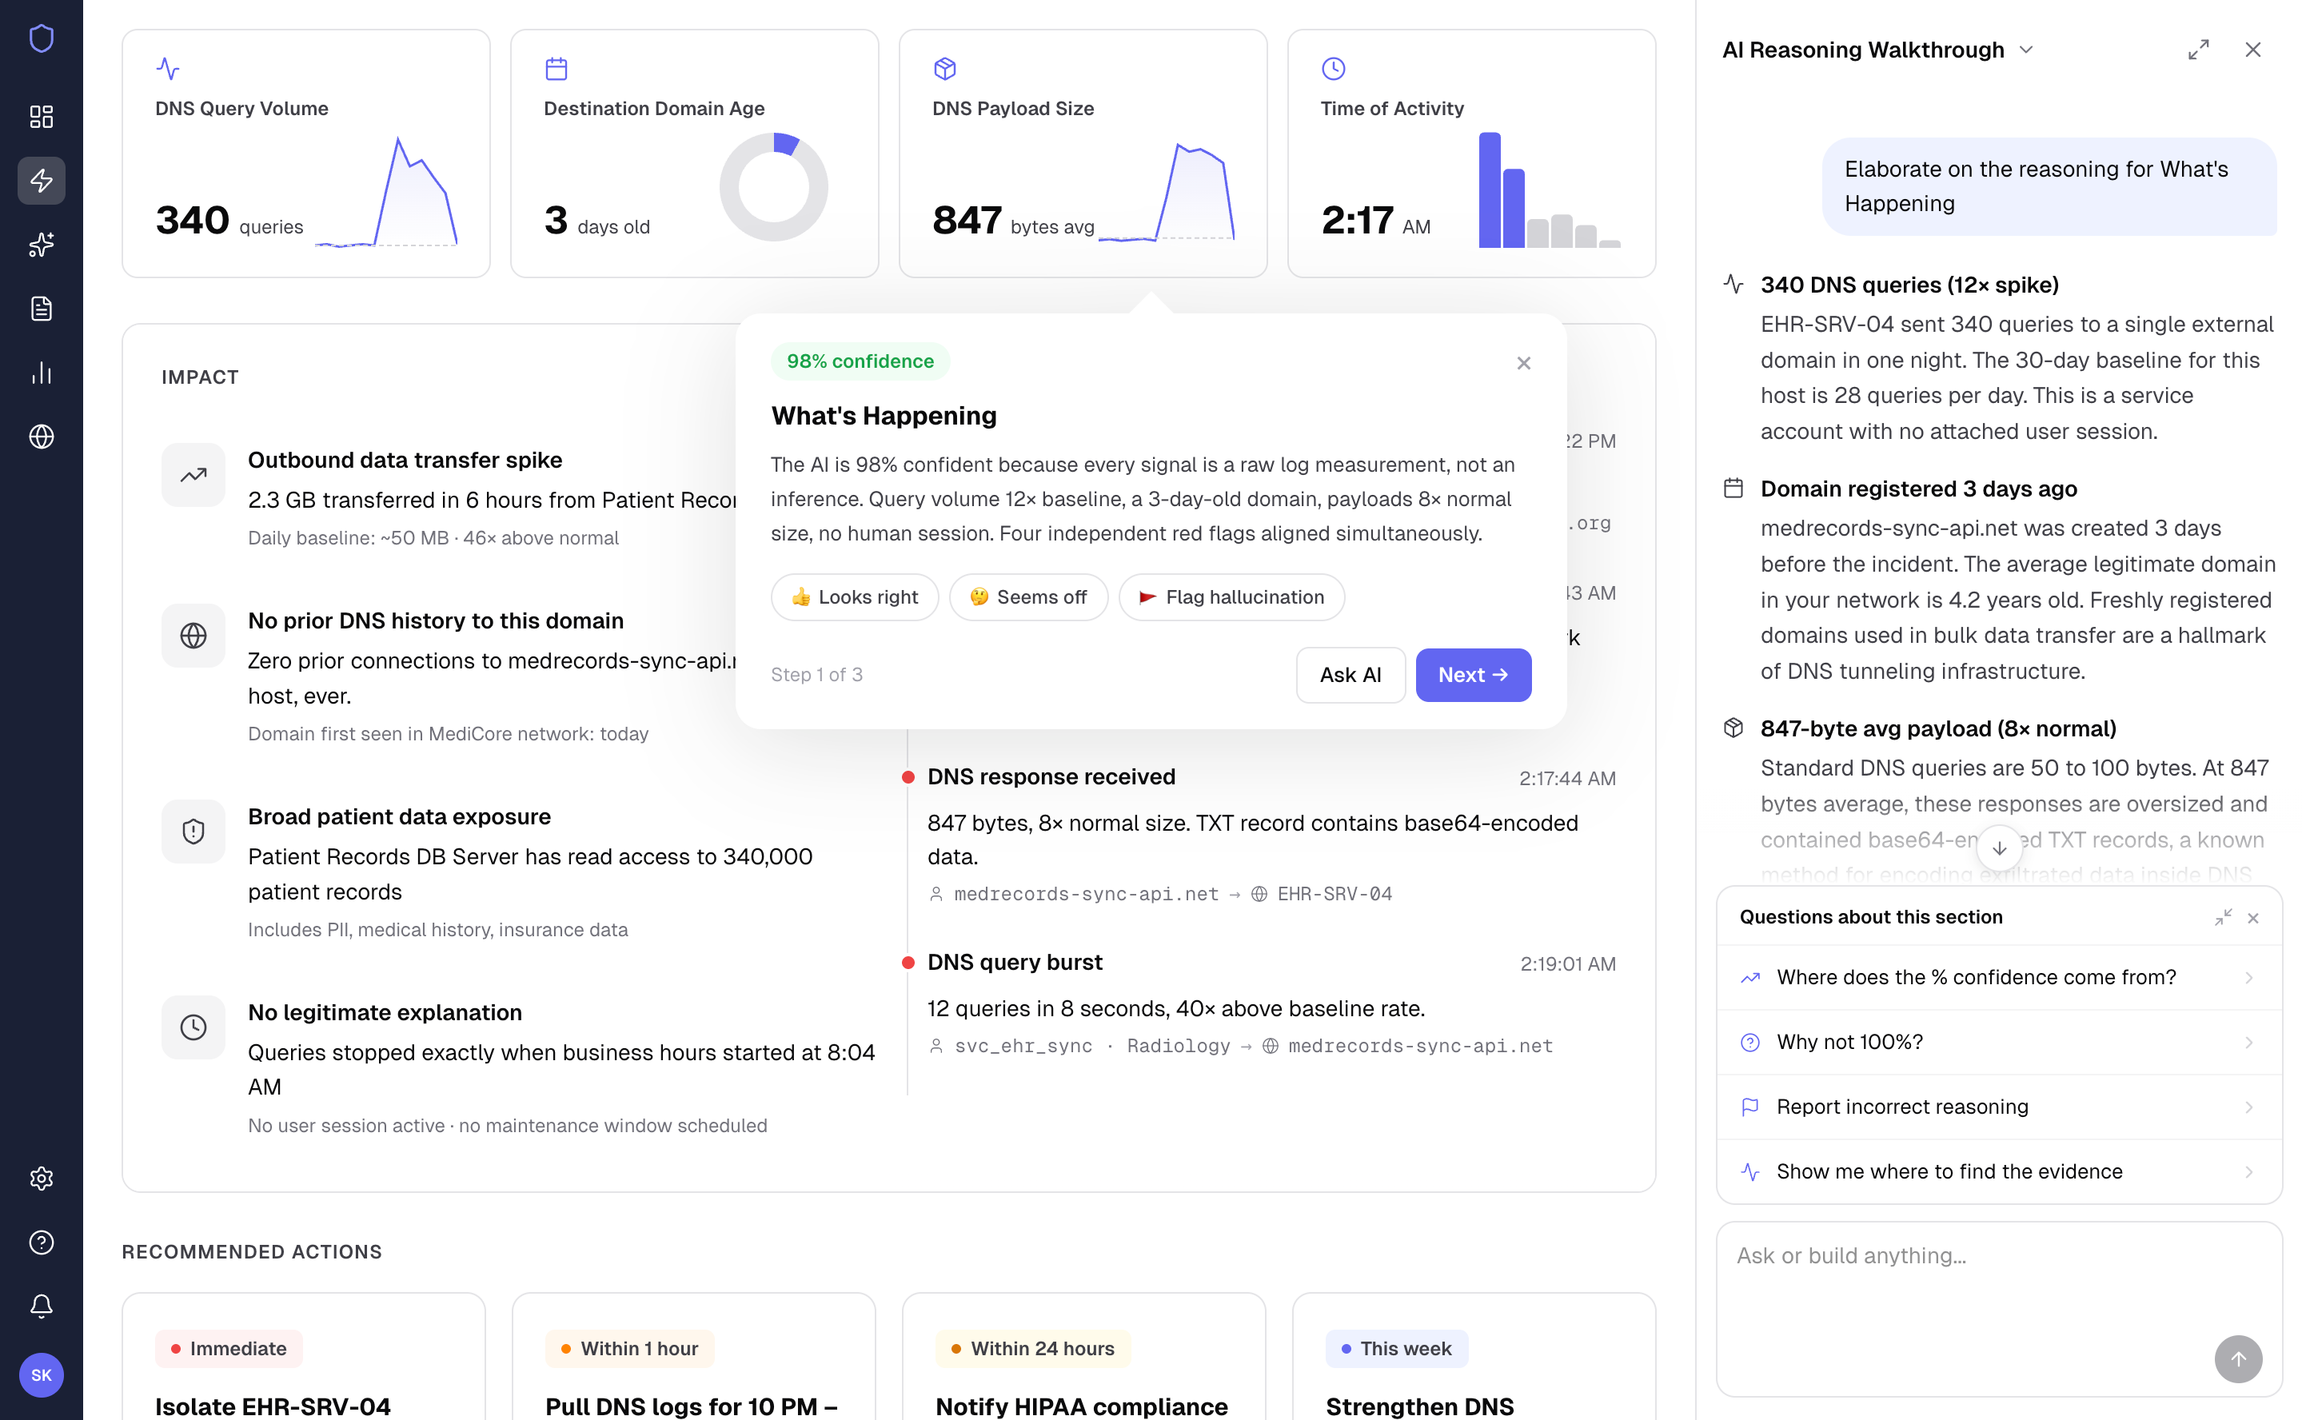
Task: Open the notifications bell icon
Action: (x=42, y=1306)
